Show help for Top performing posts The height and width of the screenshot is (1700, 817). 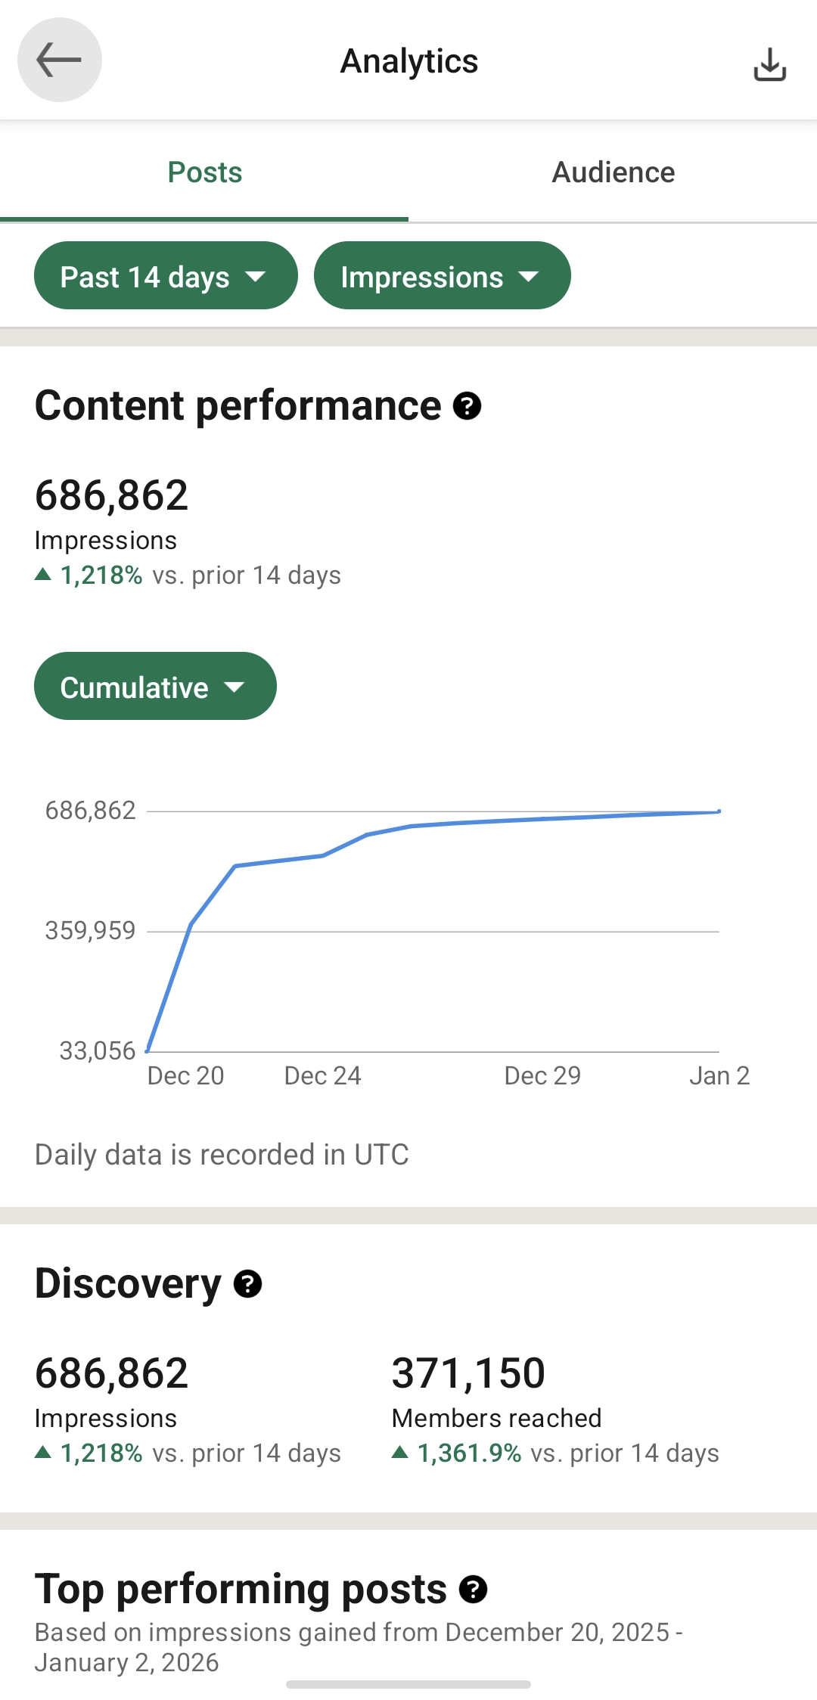pos(473,1590)
